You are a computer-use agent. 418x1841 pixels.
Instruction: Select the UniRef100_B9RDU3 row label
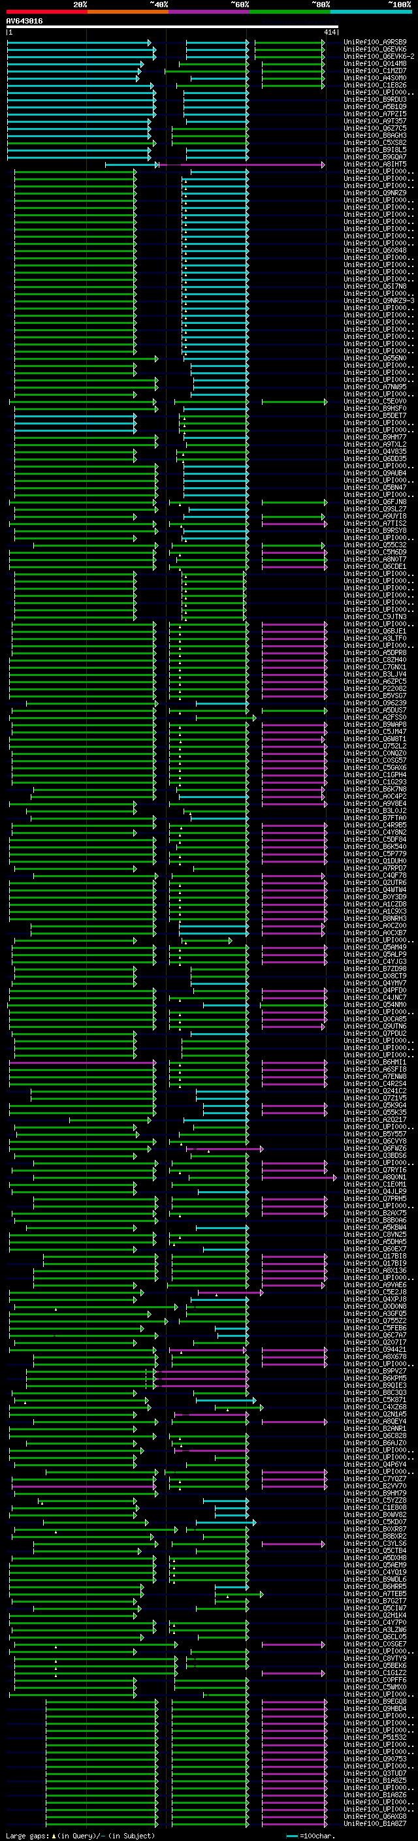(375, 99)
